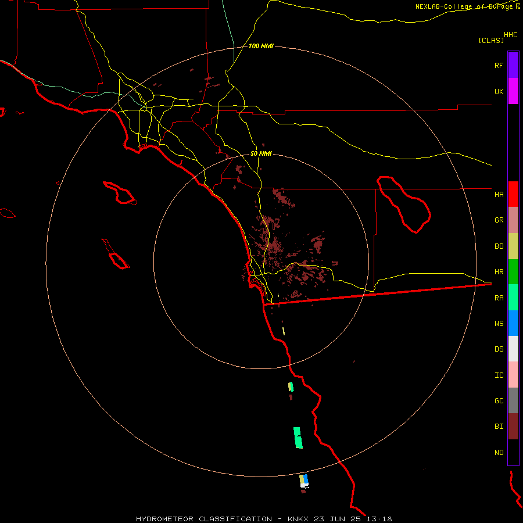Click the RA legend label
This screenshot has width=523, height=523.
click(499, 298)
